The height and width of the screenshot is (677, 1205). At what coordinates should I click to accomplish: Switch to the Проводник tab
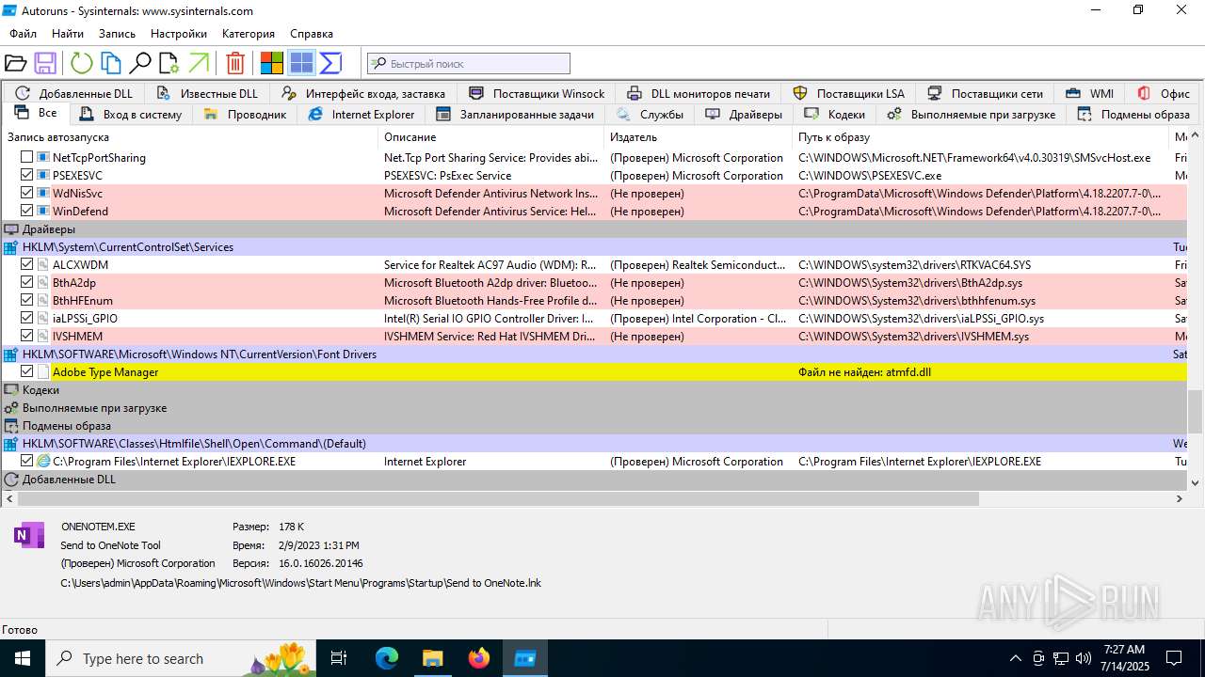click(x=245, y=115)
